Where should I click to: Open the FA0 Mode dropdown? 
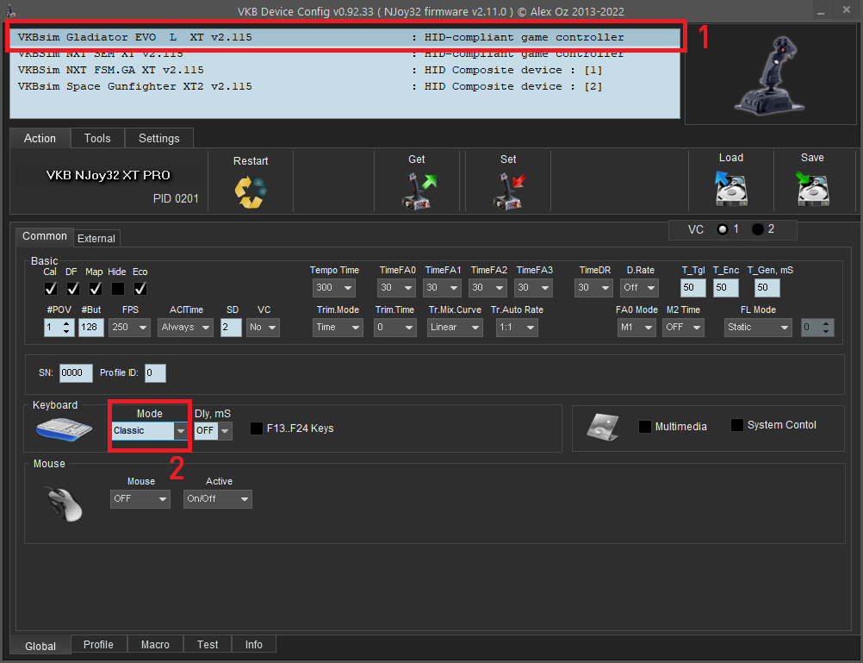(636, 328)
